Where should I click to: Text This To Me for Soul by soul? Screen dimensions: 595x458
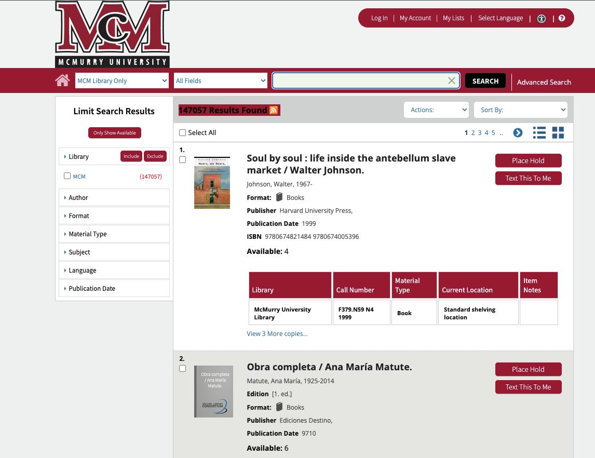pyautogui.click(x=528, y=178)
